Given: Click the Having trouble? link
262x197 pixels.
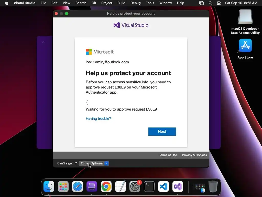Looking at the screenshot, I should [x=98, y=119].
